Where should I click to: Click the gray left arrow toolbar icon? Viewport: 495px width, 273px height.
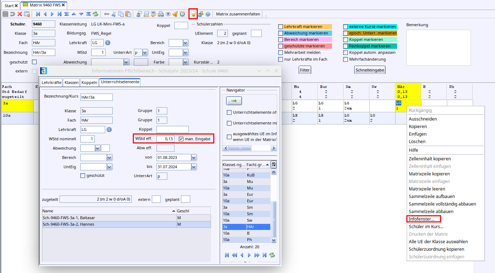(x=107, y=14)
